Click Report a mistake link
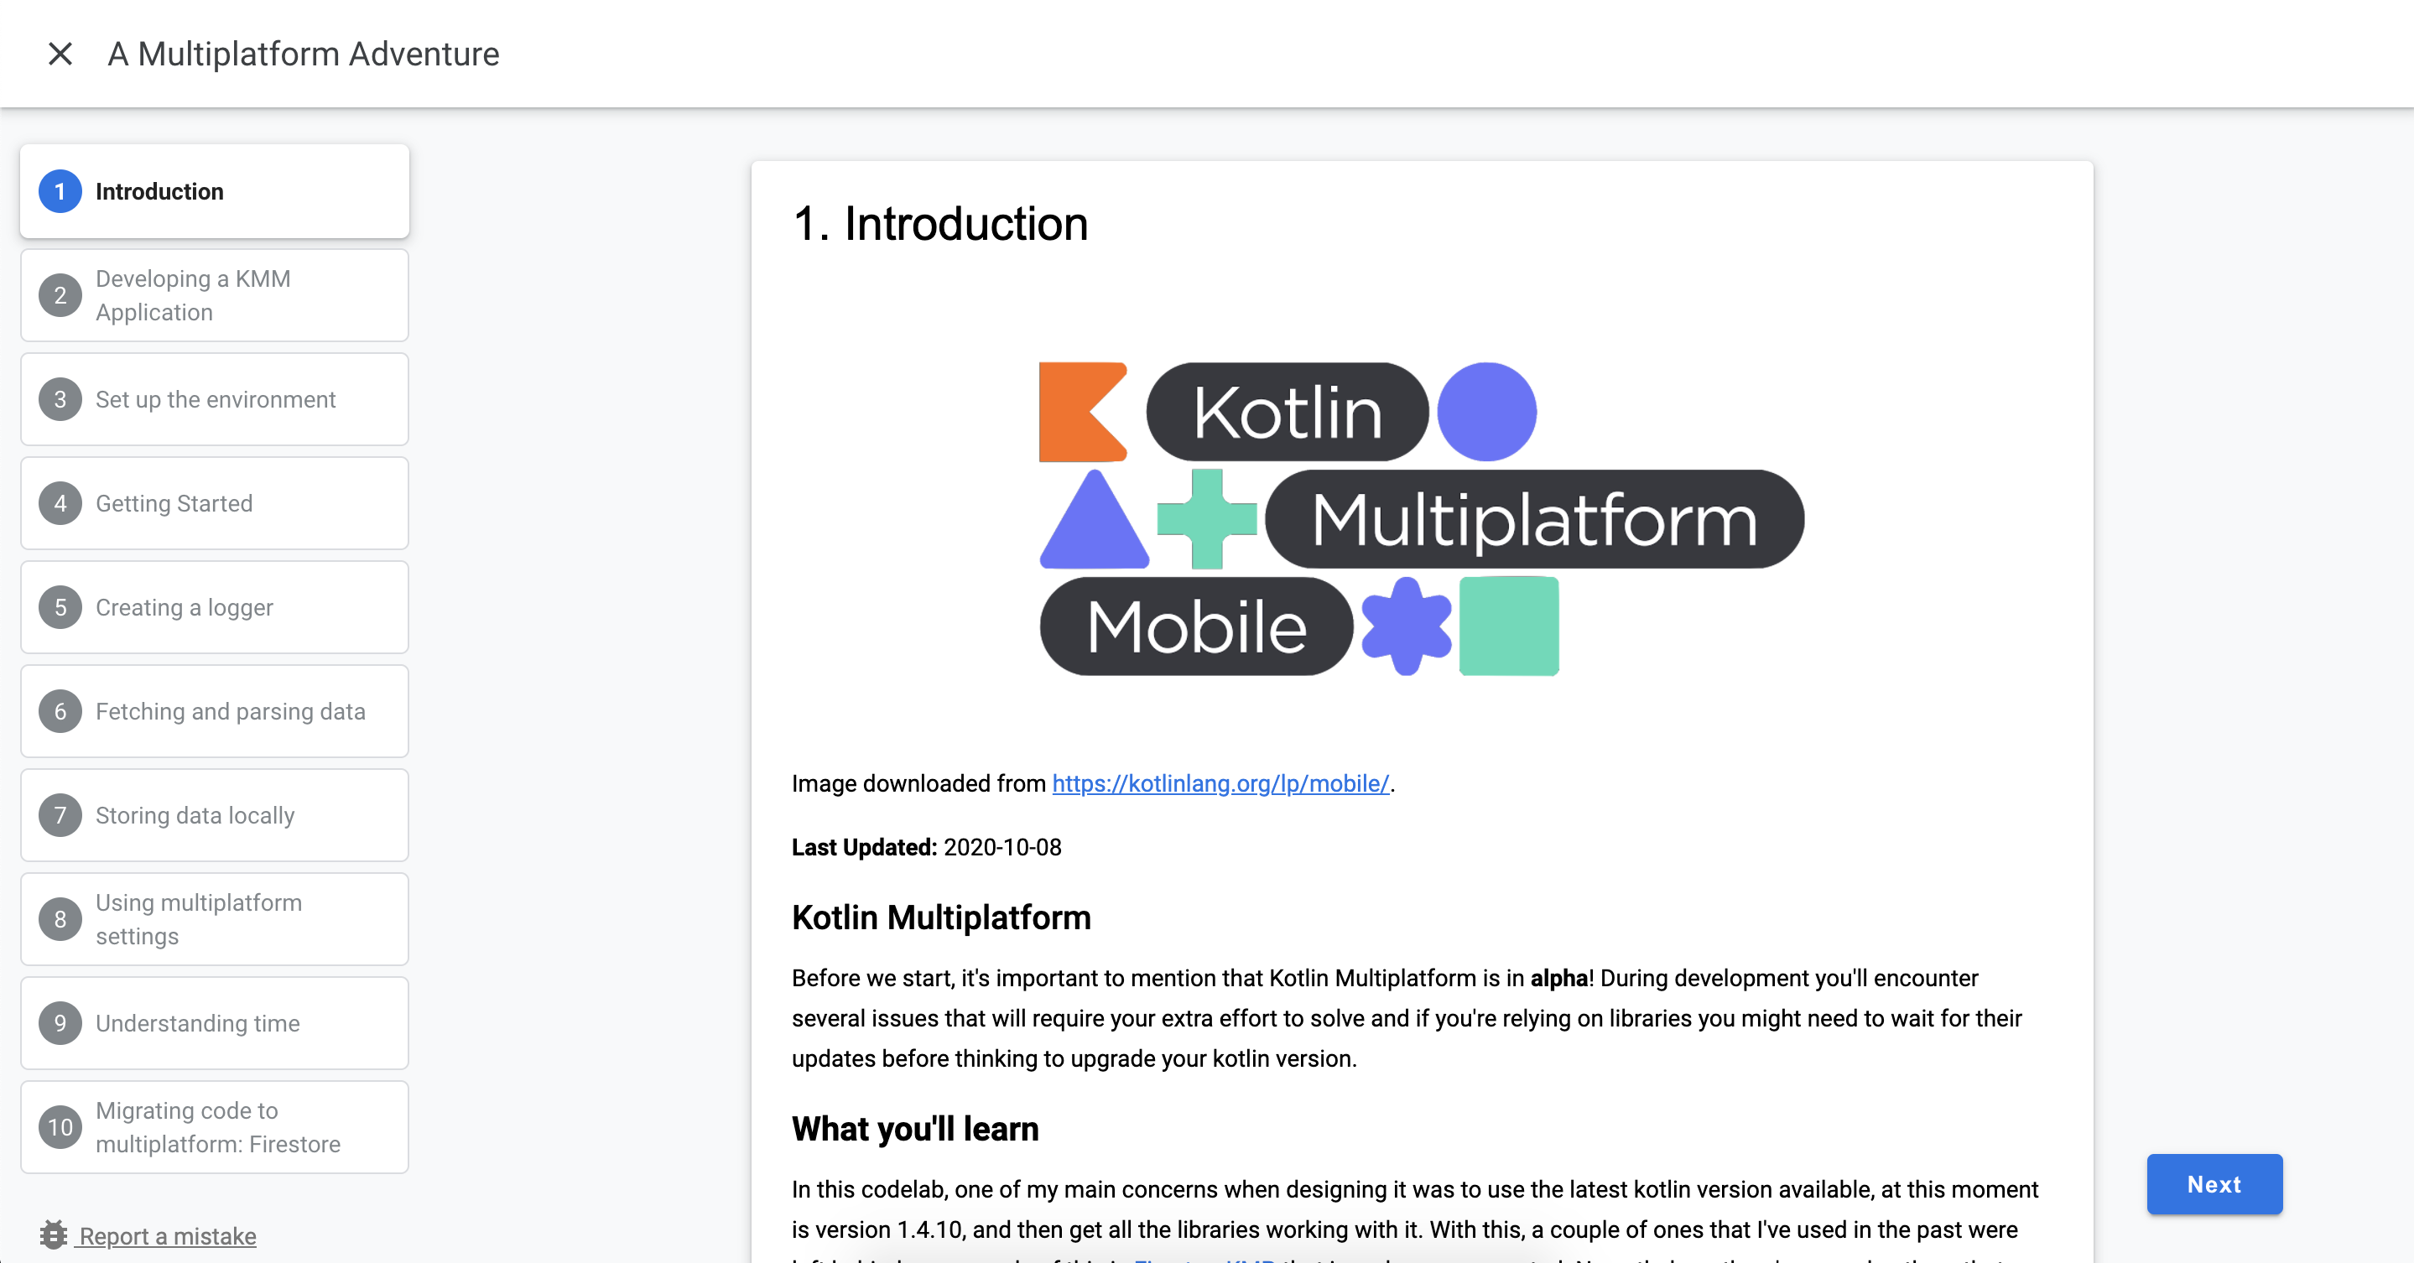2414x1263 pixels. 168,1236
